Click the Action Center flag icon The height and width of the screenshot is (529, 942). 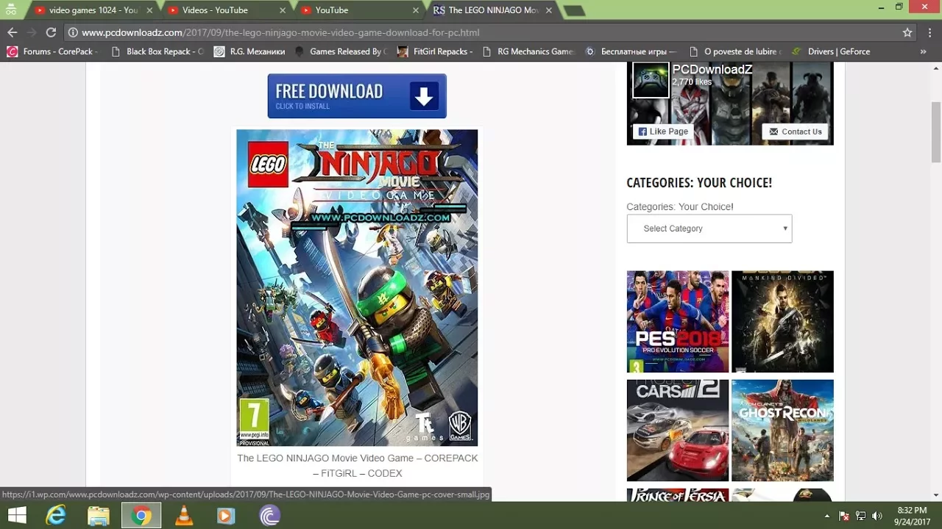(844, 517)
